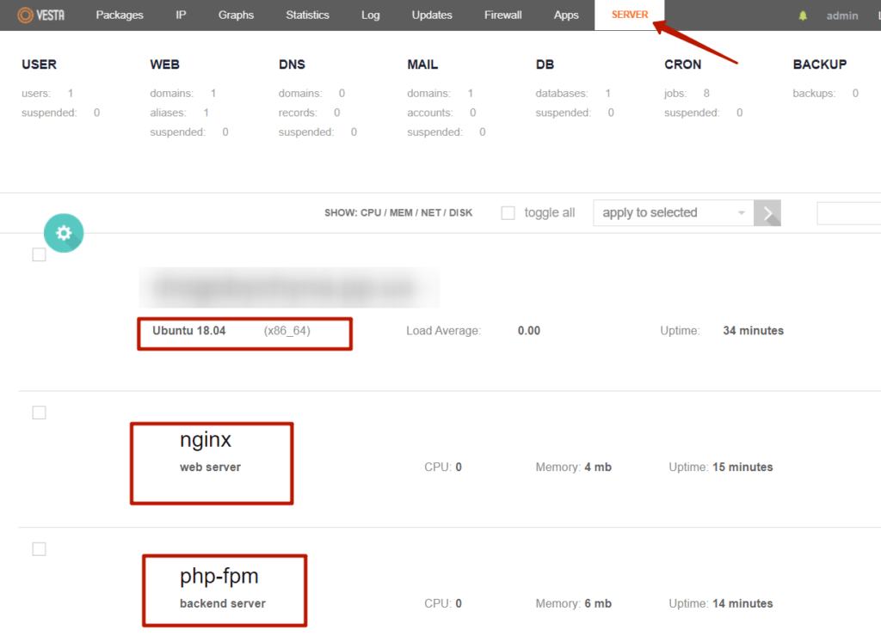Open the Statistics tab
The image size is (881, 642).
pyautogui.click(x=307, y=15)
